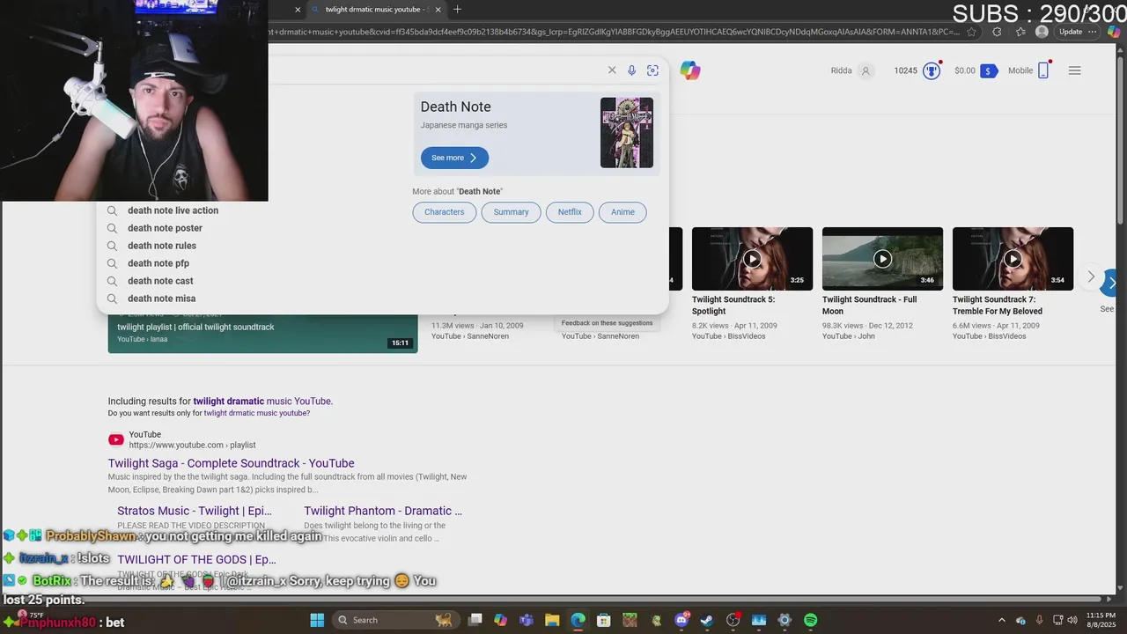The image size is (1127, 634).
Task: Open Twilight Phantom - Dramatic sub-link
Action: tap(383, 511)
